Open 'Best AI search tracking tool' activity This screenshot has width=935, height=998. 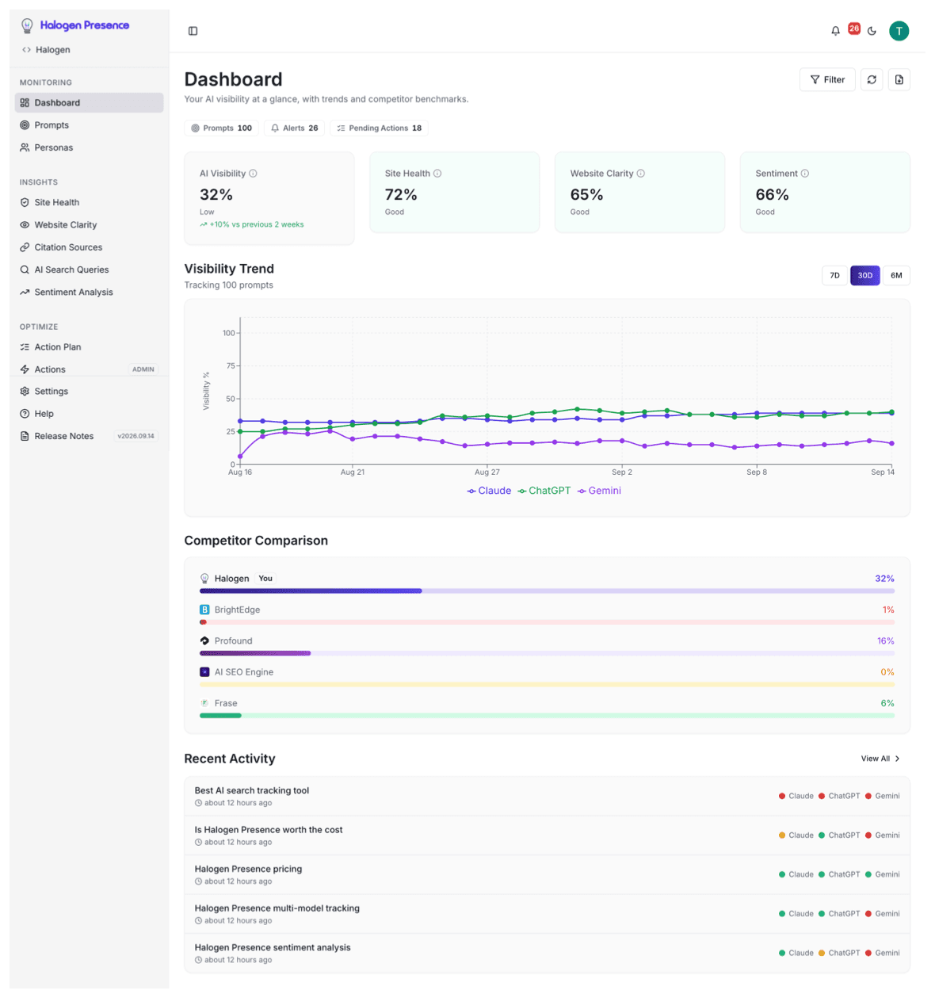(x=547, y=796)
